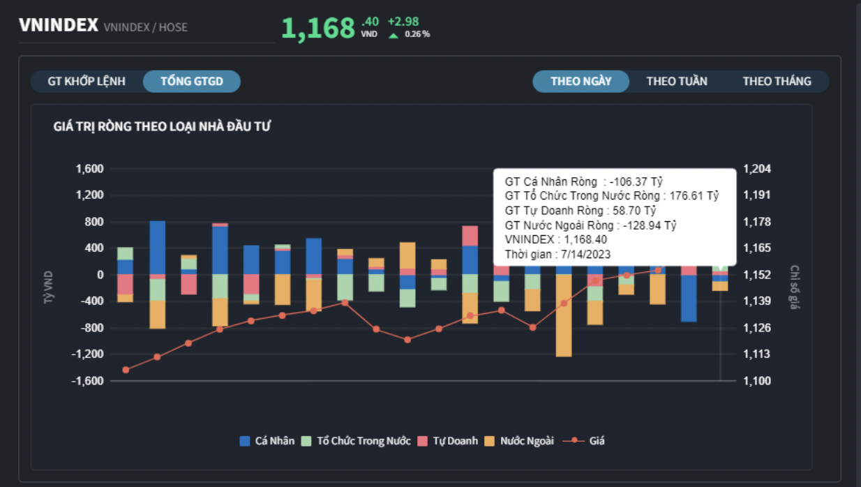Hide the Giá line via its legend marker
This screenshot has height=487, width=861.
[574, 441]
